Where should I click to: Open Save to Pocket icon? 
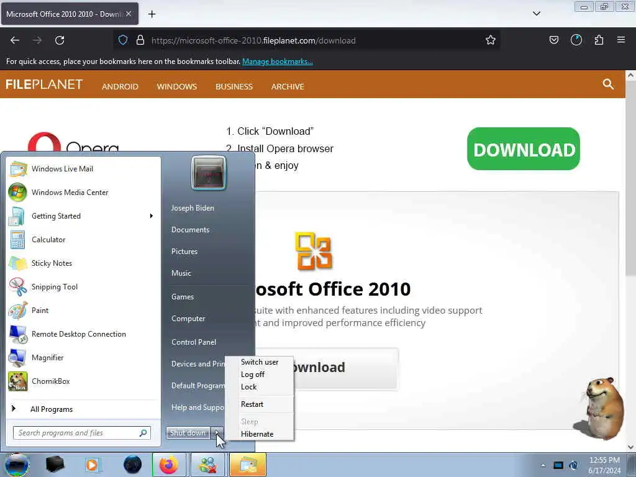[553, 40]
